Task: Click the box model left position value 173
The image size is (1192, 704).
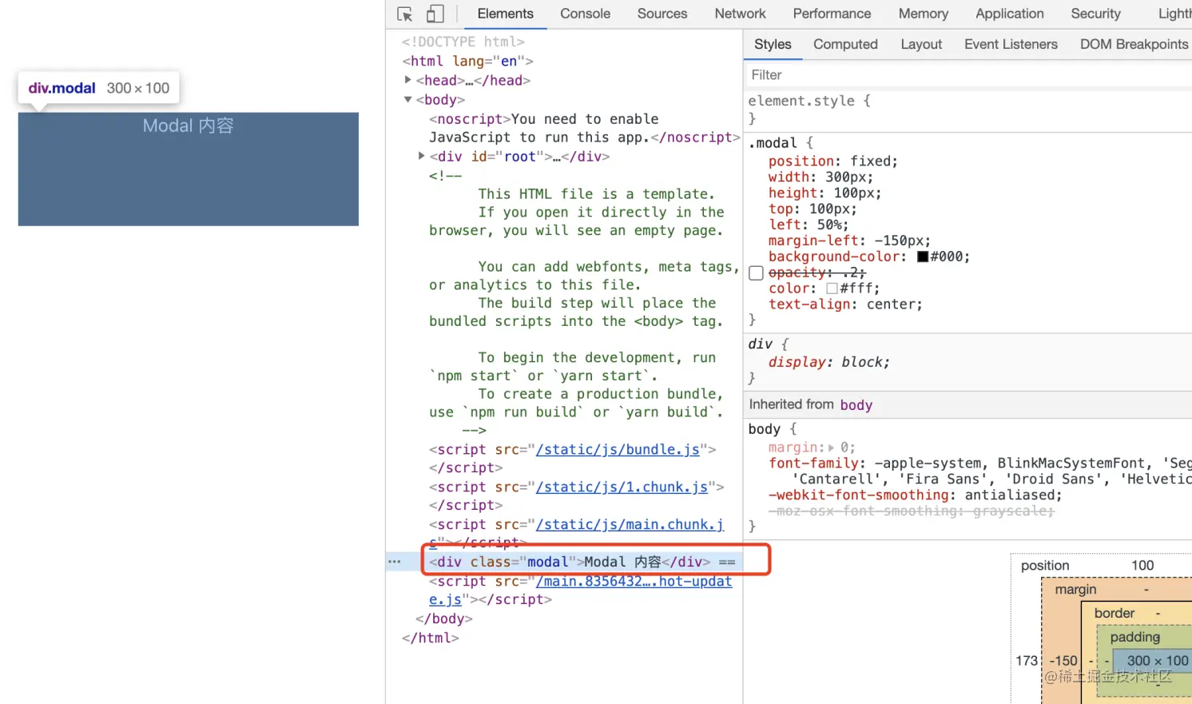Action: tap(1027, 661)
